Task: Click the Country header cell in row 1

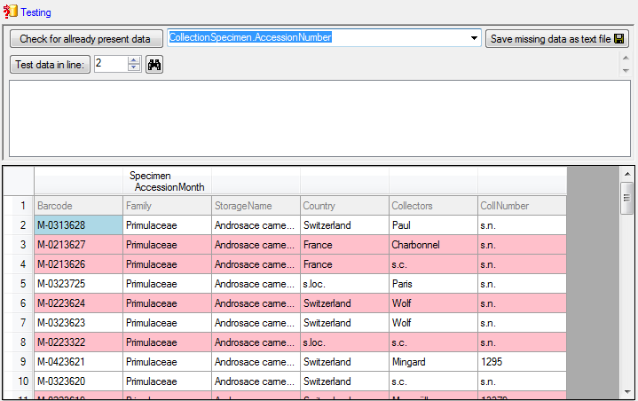Action: [x=343, y=206]
